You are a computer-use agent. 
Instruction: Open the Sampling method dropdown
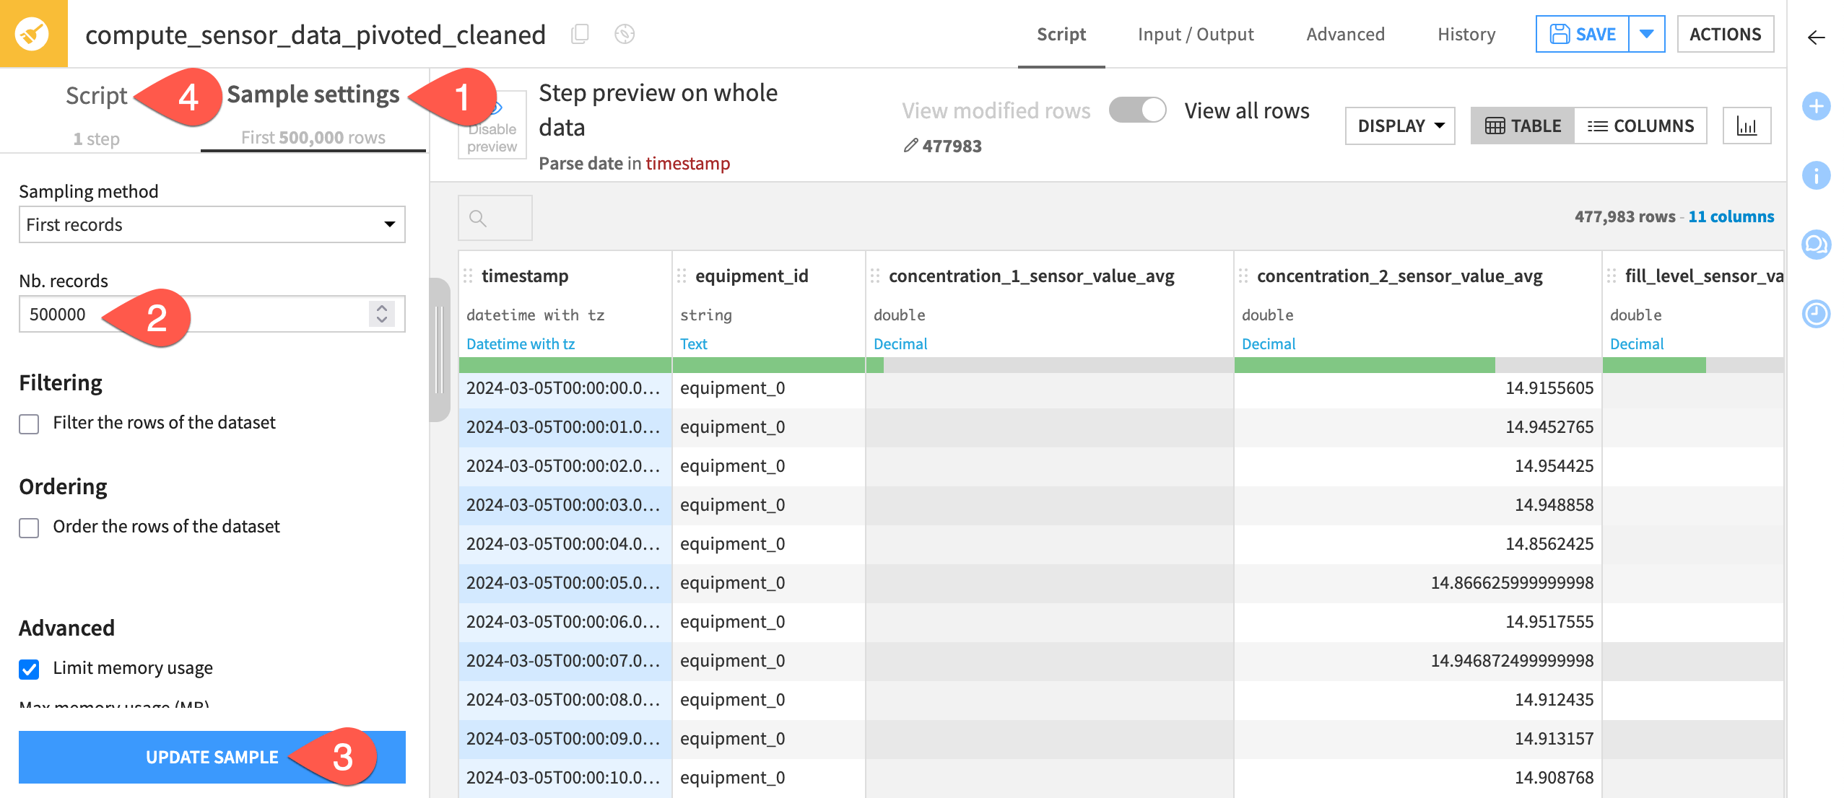tap(212, 224)
